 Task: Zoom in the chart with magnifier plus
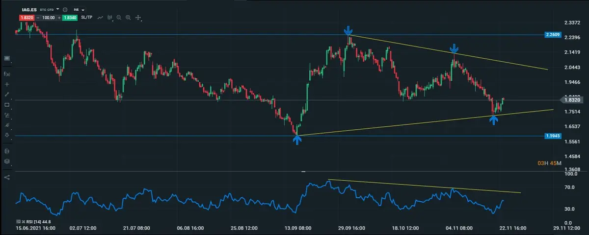coord(128,18)
